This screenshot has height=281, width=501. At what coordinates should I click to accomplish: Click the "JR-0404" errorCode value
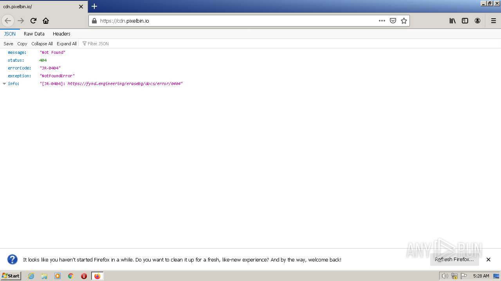[50, 68]
